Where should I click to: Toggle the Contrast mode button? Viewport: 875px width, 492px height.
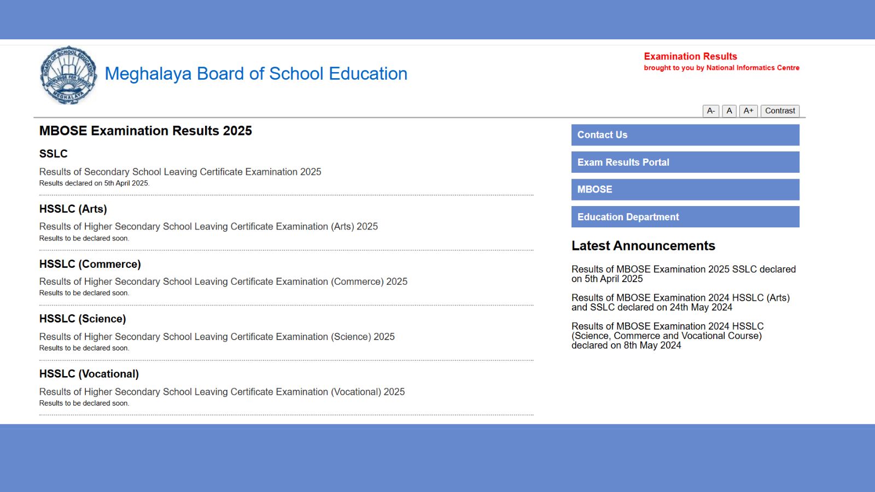coord(780,111)
